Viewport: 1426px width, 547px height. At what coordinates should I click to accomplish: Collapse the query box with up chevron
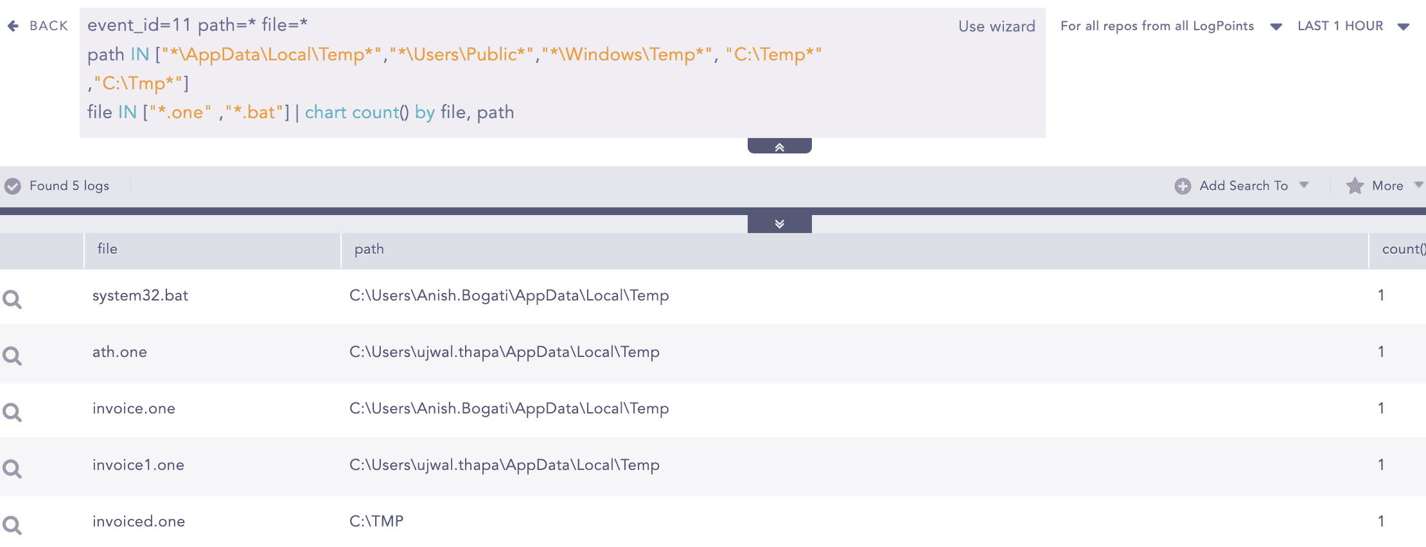[x=779, y=147]
